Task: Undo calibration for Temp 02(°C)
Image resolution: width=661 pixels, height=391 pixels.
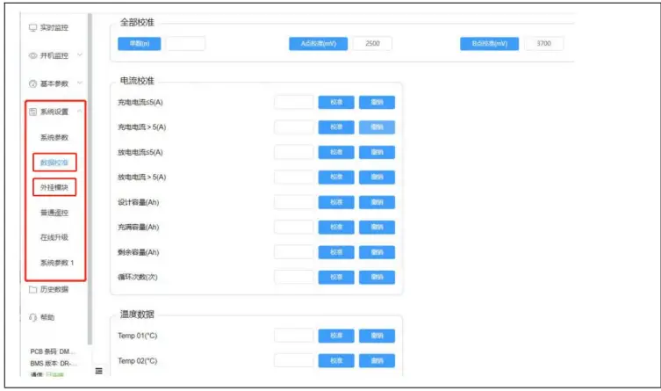Action: [377, 360]
